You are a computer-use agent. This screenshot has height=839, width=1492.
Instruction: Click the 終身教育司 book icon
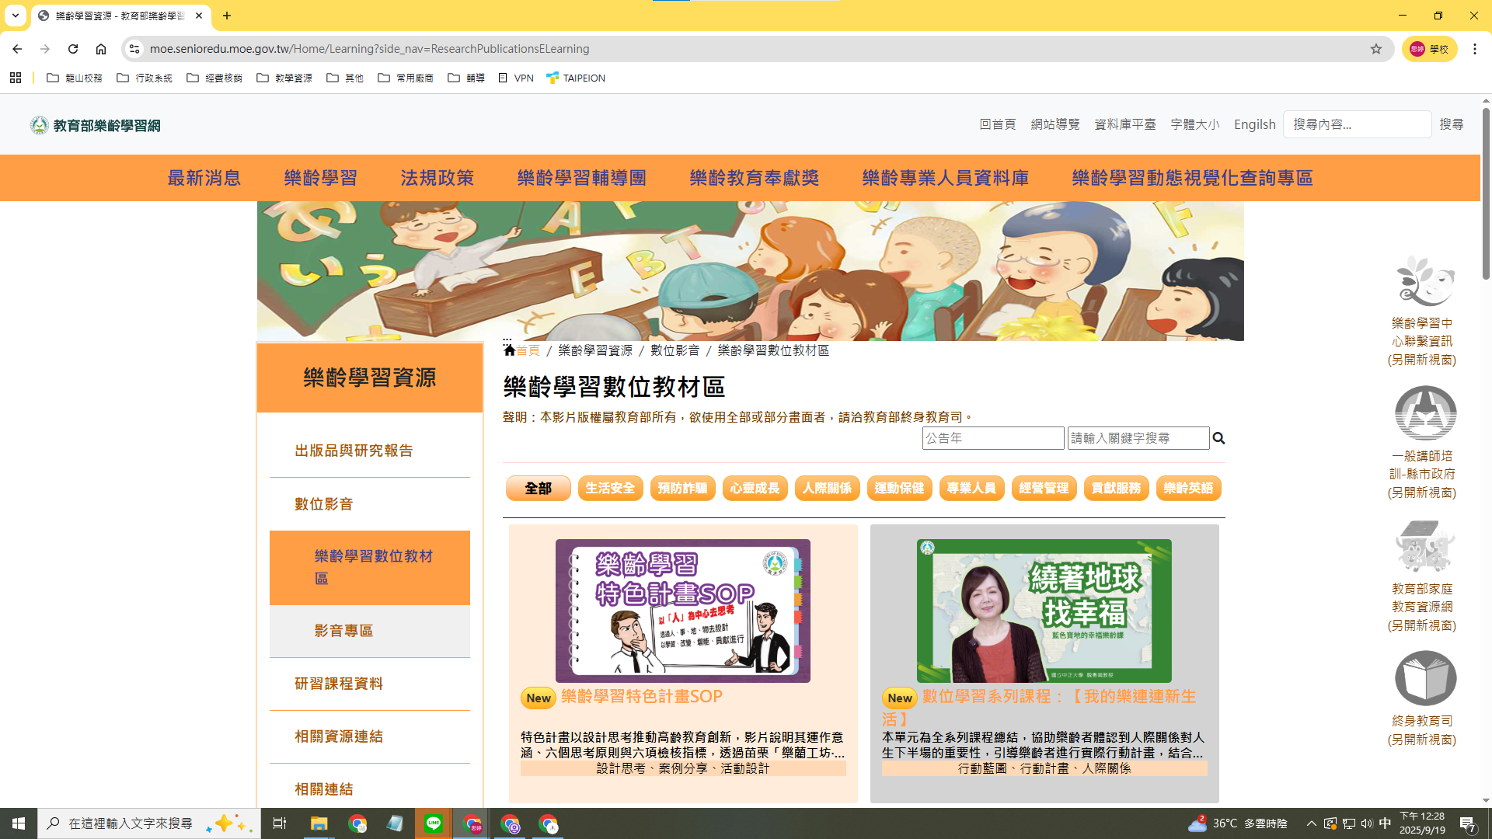1426,677
